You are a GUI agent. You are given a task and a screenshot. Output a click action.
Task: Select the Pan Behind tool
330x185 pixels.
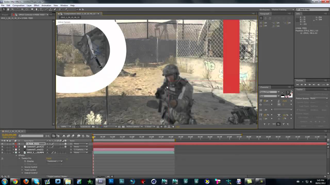click(27, 10)
